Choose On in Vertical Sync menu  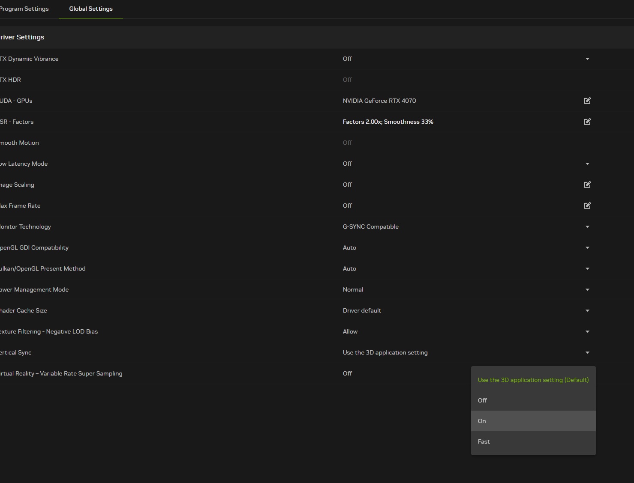pos(533,421)
